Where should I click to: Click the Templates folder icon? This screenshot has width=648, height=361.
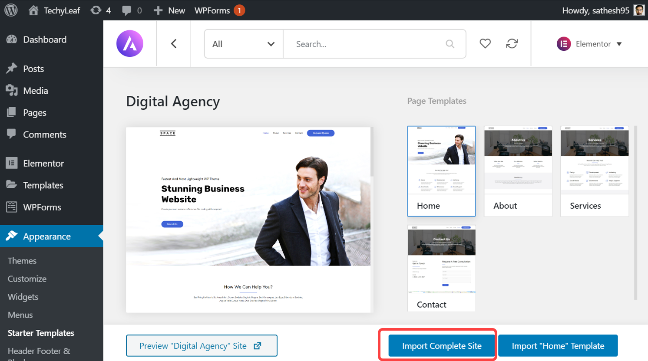pos(12,184)
